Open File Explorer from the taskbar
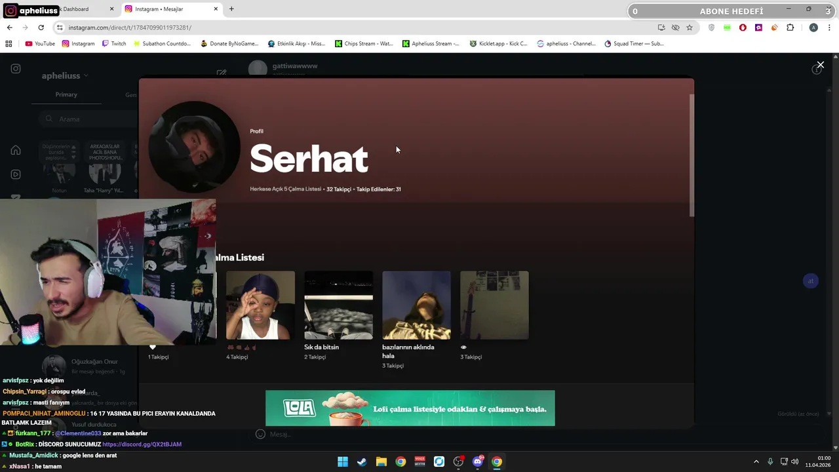The height and width of the screenshot is (472, 839). (381, 462)
